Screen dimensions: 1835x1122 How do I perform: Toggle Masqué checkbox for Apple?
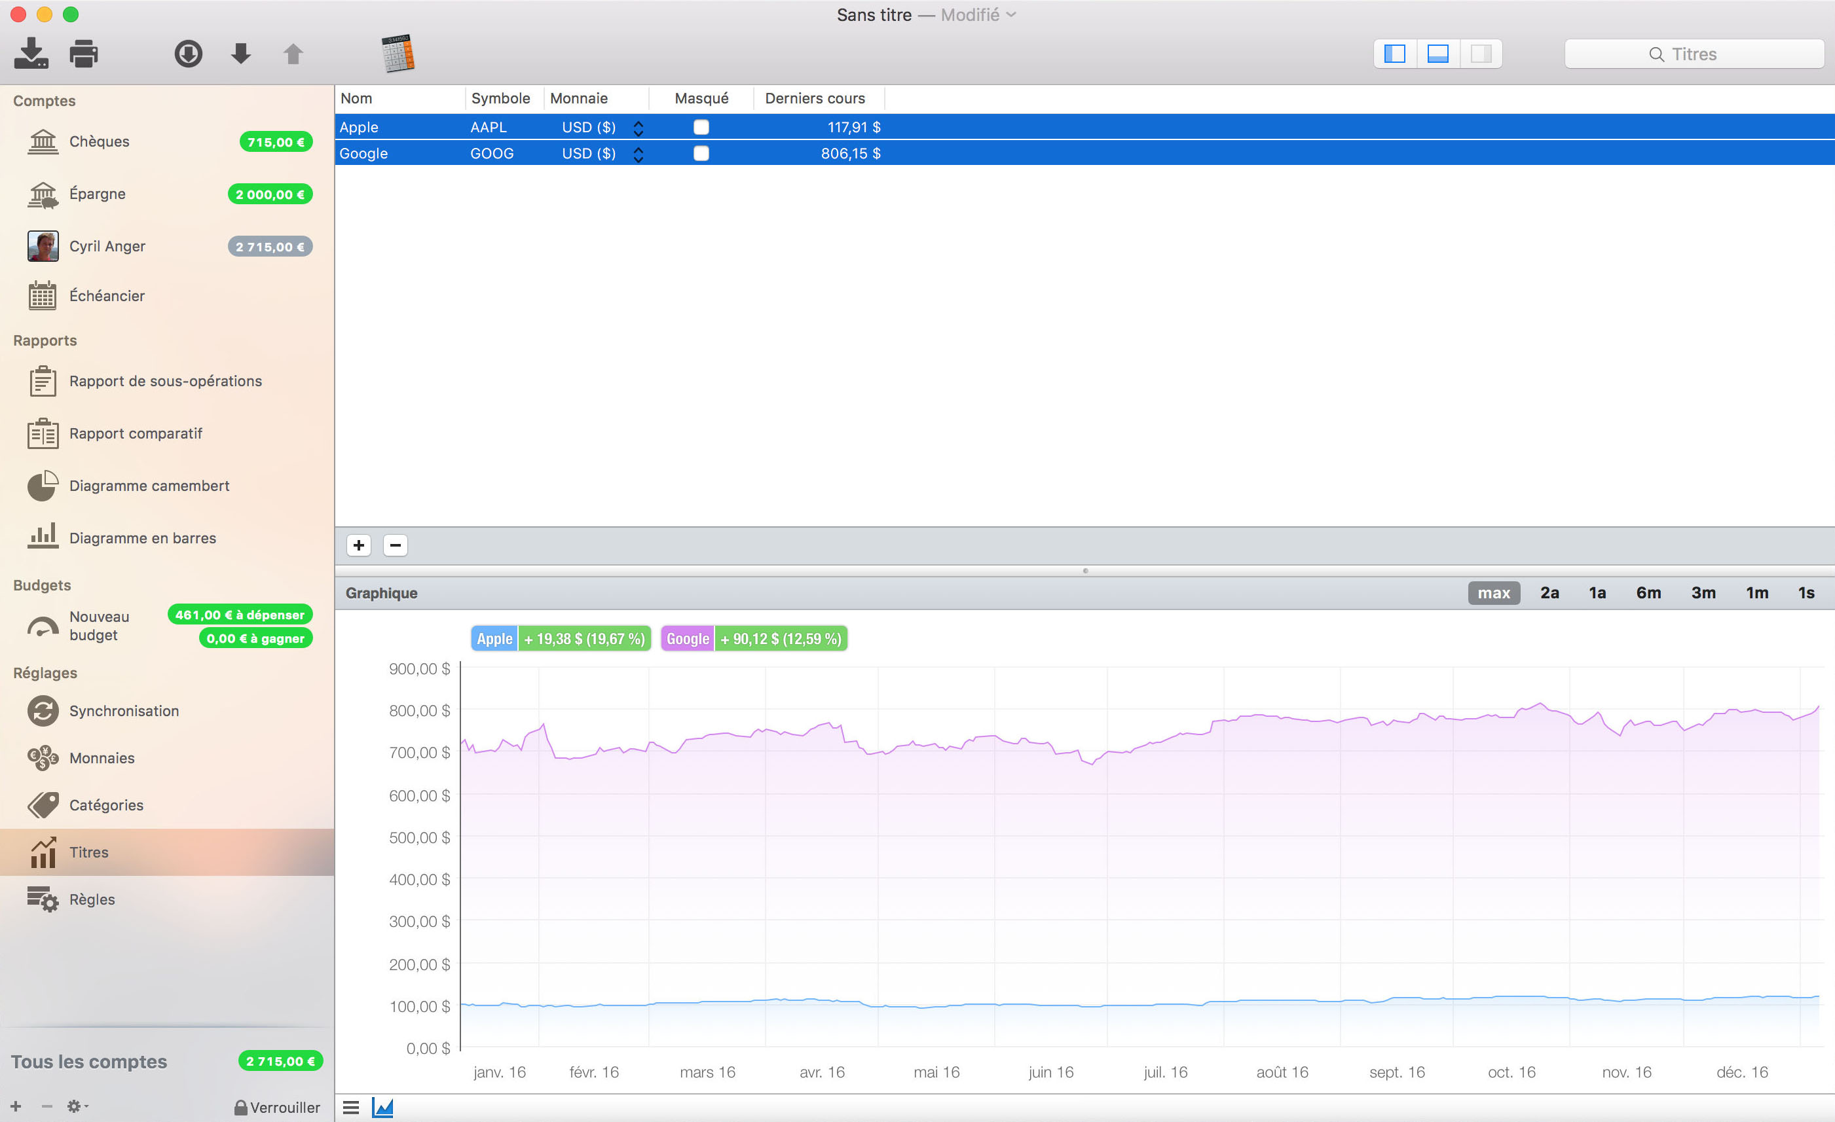click(x=701, y=127)
